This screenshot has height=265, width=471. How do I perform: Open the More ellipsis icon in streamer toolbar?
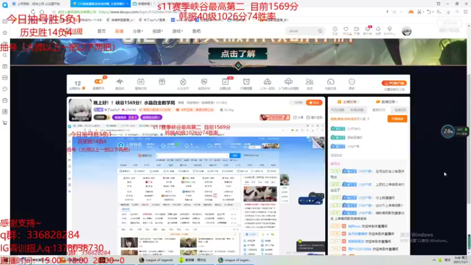point(351,81)
